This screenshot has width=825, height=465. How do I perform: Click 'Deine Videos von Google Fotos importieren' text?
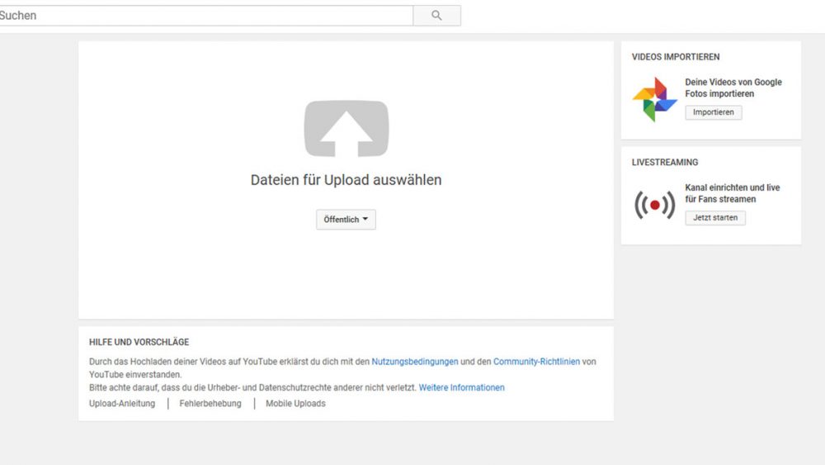coord(733,88)
